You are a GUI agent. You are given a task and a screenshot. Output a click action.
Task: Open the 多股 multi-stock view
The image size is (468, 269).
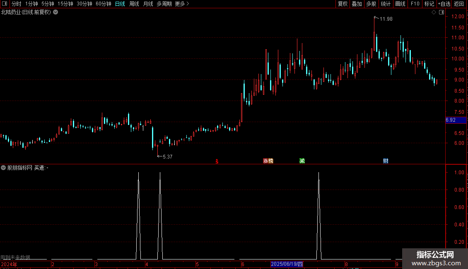(371, 4)
